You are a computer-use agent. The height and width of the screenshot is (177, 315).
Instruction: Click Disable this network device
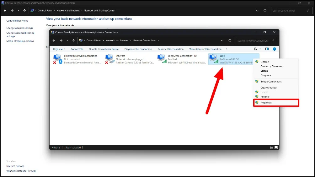(104, 49)
